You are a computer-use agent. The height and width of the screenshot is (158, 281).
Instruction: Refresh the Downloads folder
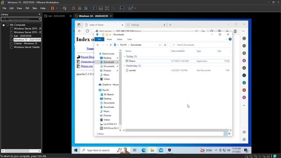165,45
